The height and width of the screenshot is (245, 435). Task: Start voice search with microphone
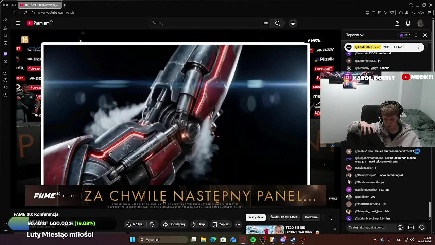coord(293,23)
